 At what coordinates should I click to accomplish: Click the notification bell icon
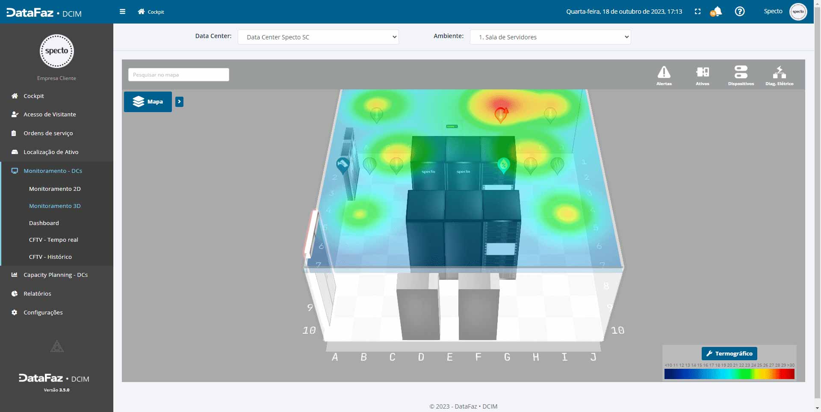click(x=717, y=12)
